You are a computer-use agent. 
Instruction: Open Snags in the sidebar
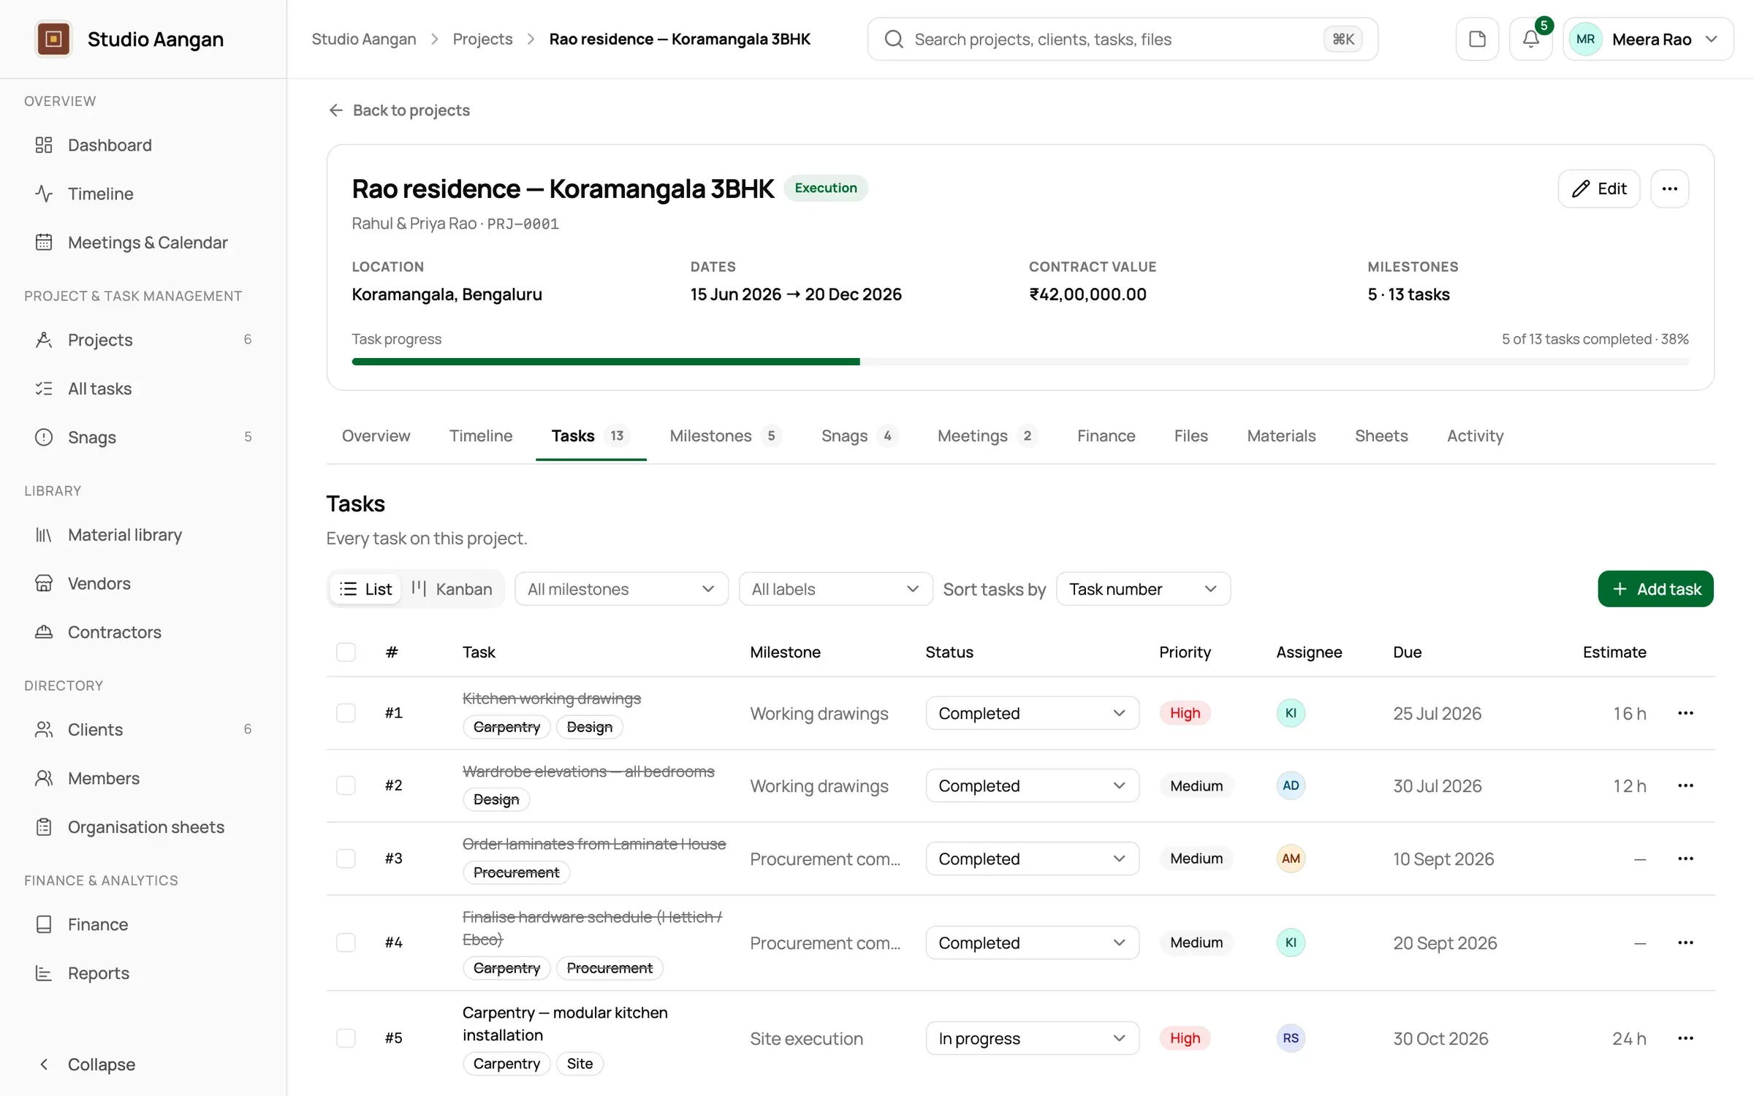(143, 437)
